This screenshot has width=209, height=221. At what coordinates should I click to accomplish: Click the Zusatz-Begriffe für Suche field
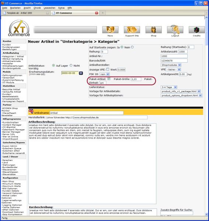[x=177, y=213]
